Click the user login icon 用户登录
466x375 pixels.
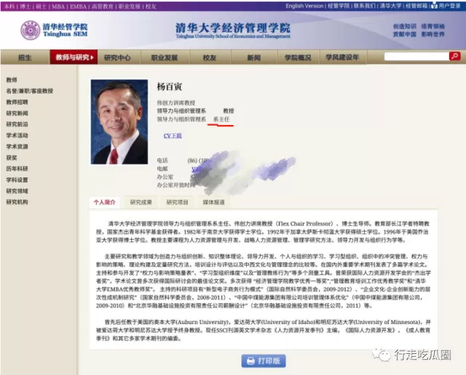tap(434, 5)
